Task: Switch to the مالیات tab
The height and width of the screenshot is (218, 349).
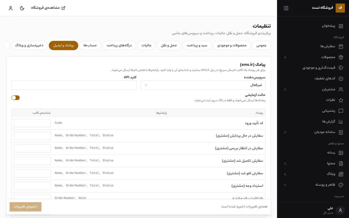Action: [x=146, y=46]
